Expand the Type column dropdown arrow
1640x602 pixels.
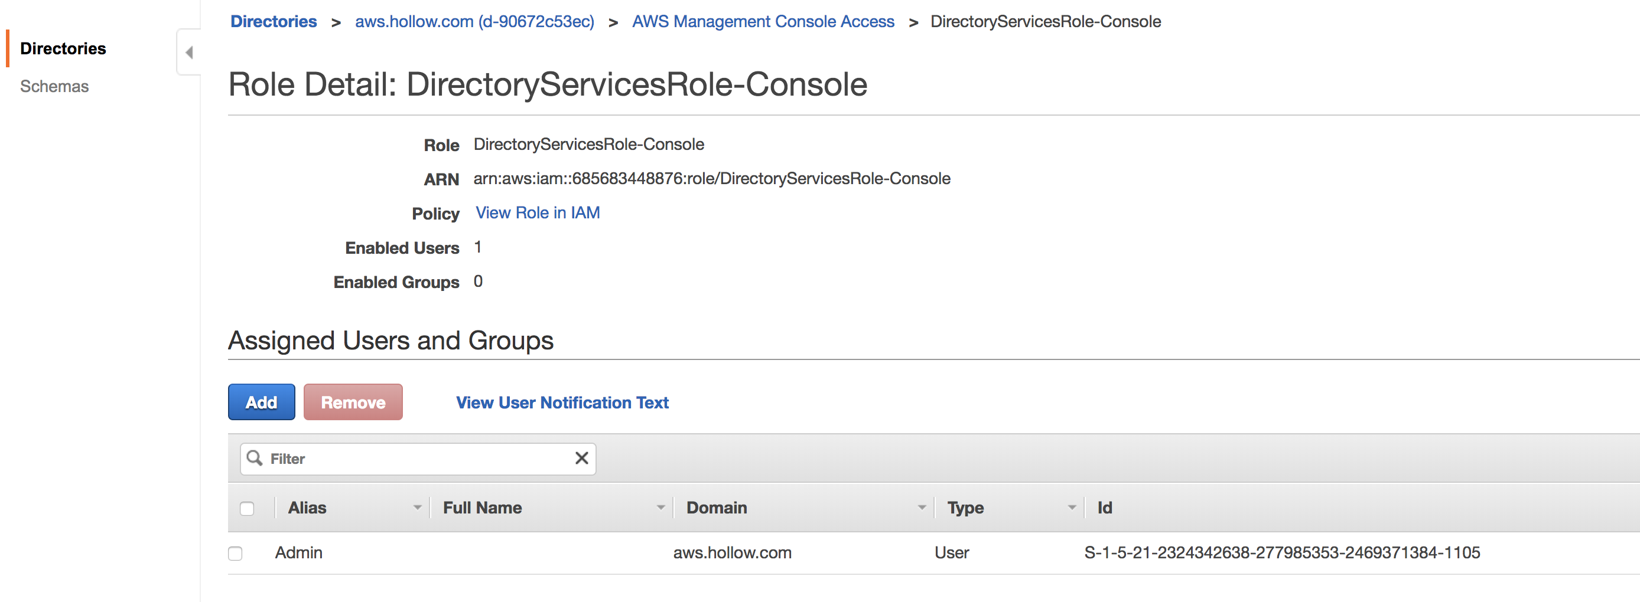tap(1072, 508)
